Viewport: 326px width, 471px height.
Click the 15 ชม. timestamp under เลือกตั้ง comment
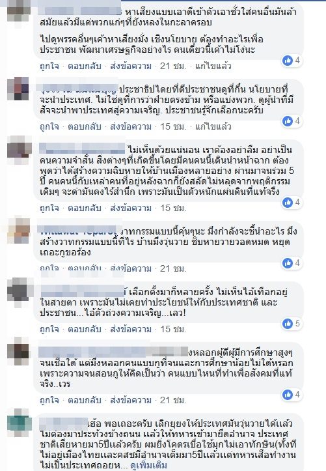(x=173, y=329)
